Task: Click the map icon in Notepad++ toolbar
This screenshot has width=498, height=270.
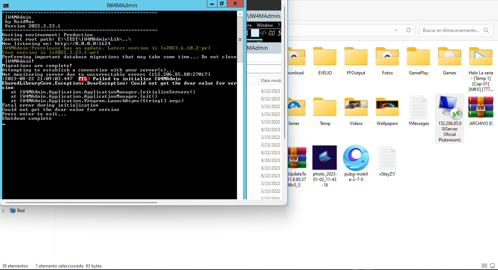Action: click(x=272, y=33)
